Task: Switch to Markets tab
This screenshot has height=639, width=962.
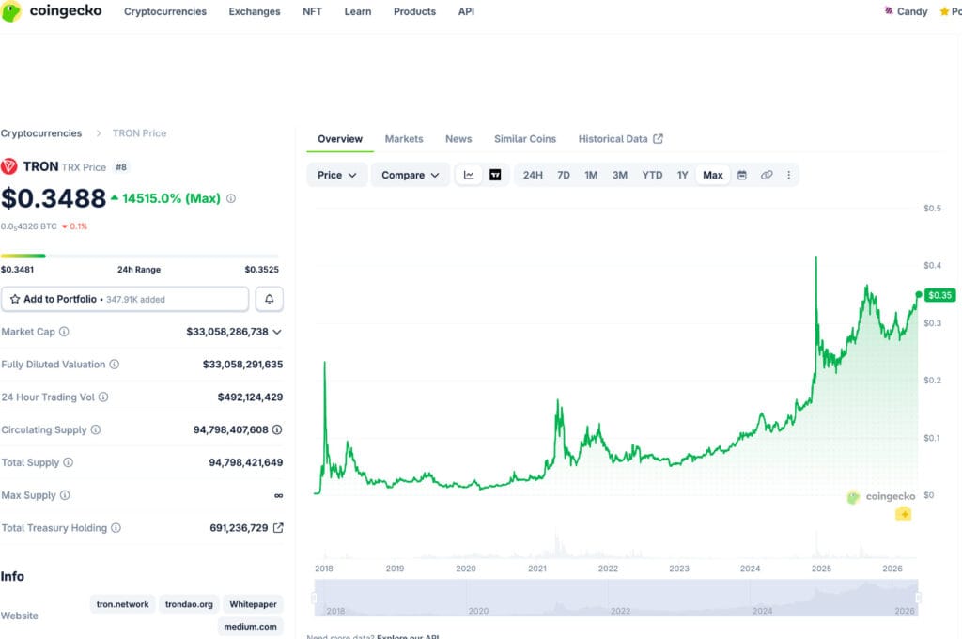Action: point(404,139)
